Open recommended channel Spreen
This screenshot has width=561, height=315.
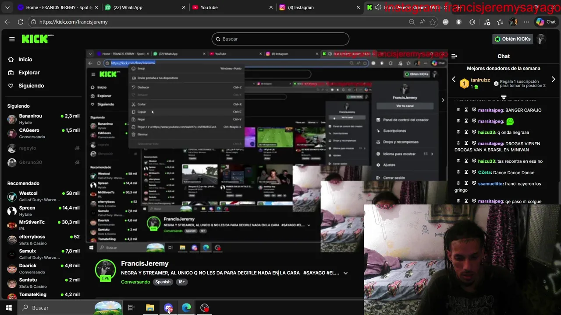tap(43, 211)
